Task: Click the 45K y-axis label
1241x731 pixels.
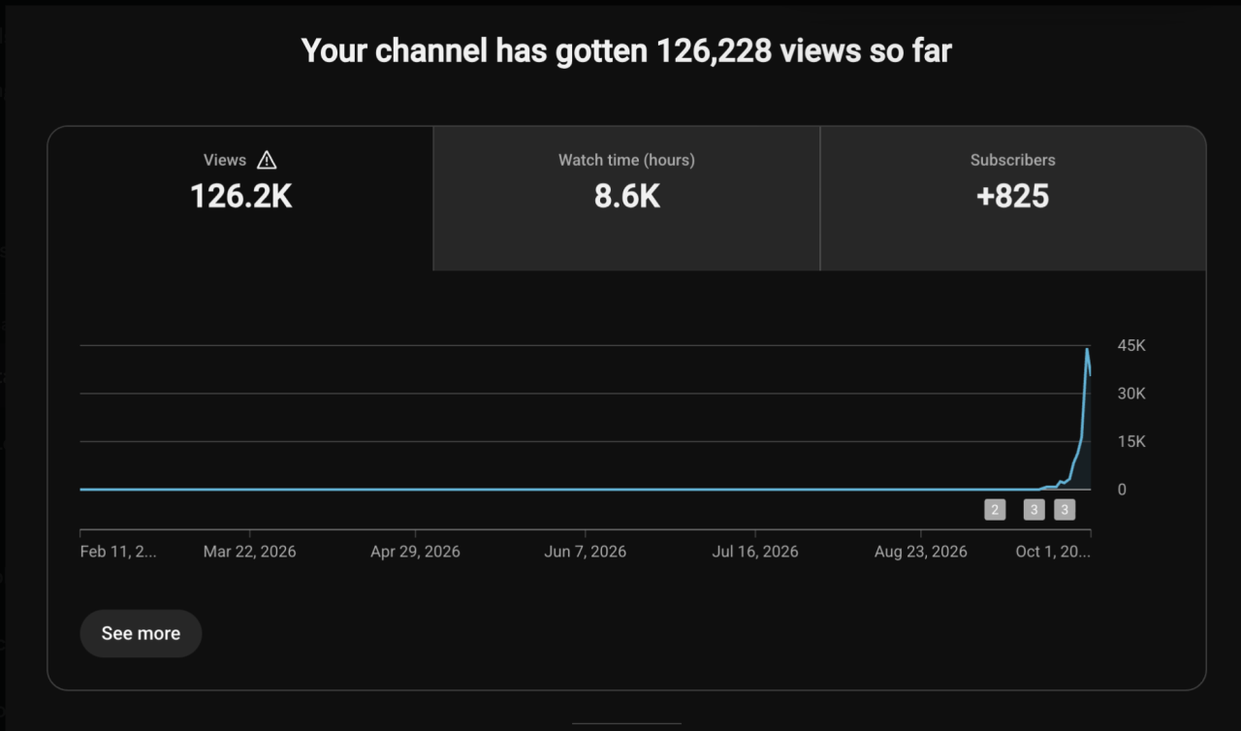Action: click(1131, 346)
